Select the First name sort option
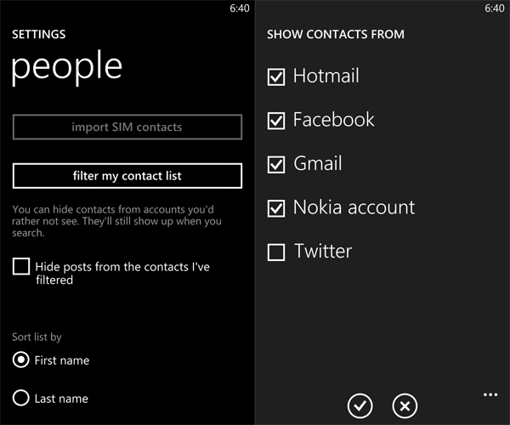Viewport: 510px width, 425px height. 20,360
